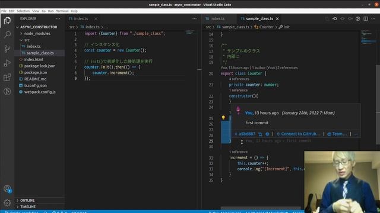Activate the sample_class.ts tab
This screenshot has height=213, width=380.
pyautogui.click(x=259, y=18)
